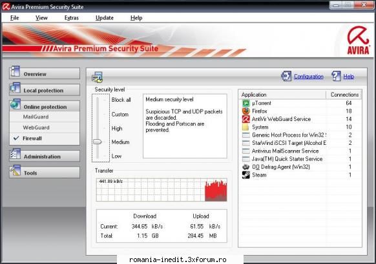This screenshot has height=264, width=376.
Task: Select the Steam row name
Action: coord(259,175)
